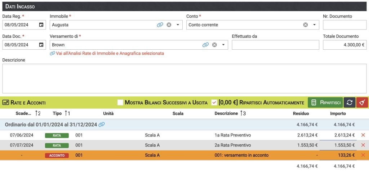
Task: Expand the Immobile dropdown
Action: click(178, 25)
